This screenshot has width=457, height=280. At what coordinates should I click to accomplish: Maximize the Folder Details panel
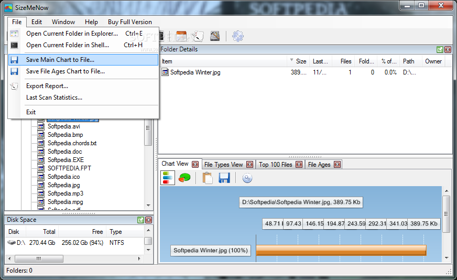(440, 50)
